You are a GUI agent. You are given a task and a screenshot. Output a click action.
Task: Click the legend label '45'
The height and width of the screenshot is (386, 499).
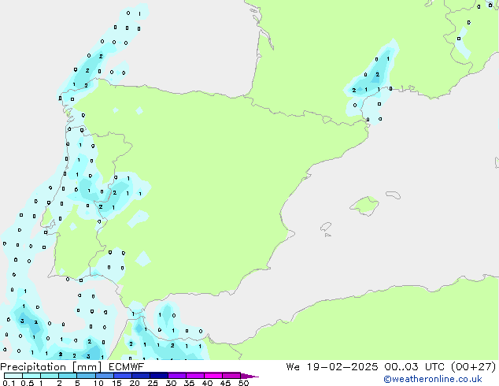[225, 383]
